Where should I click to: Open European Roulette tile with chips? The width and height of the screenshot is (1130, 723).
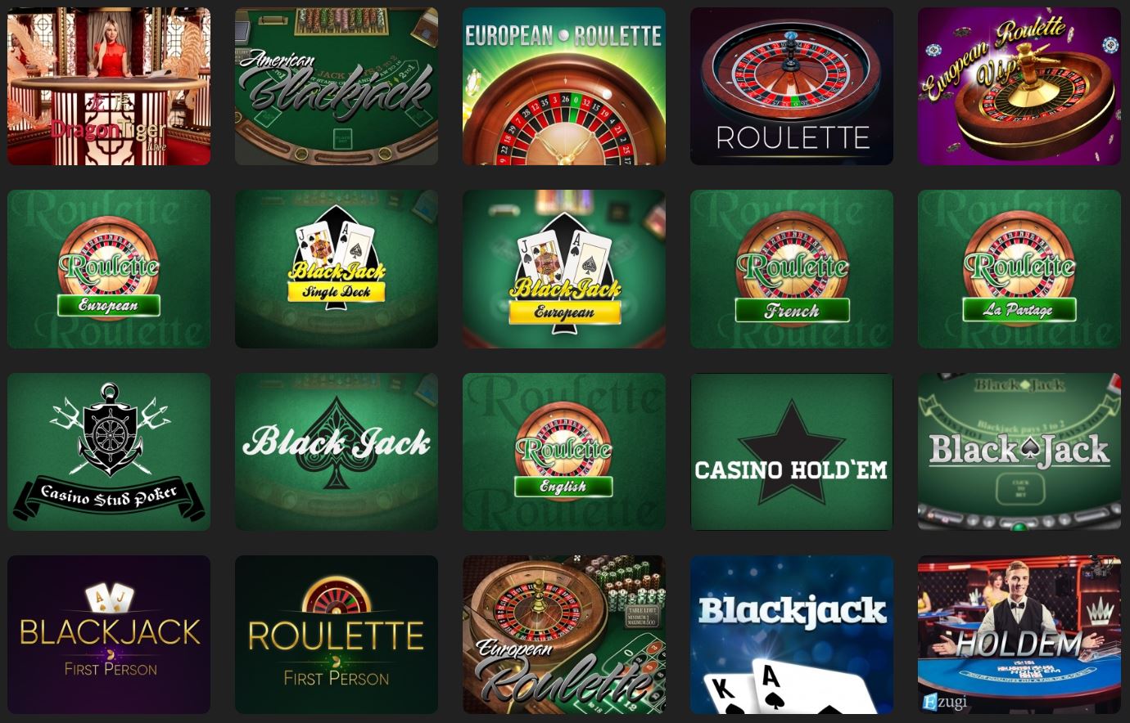coord(564,635)
